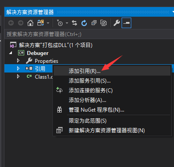Collapse the Debuger project node
The image size is (174, 167).
tap(11, 53)
